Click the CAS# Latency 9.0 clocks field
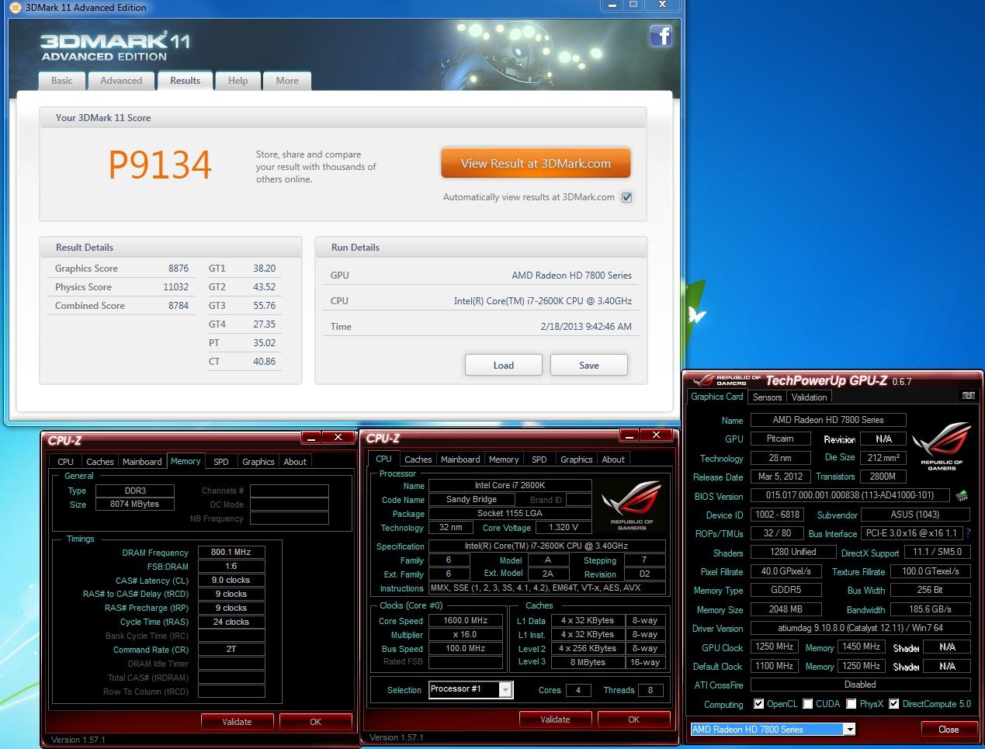 [231, 581]
